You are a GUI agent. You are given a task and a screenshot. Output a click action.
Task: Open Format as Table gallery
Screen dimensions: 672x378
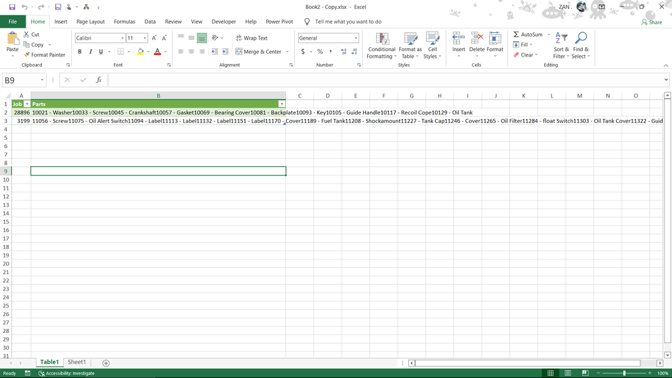tap(410, 46)
